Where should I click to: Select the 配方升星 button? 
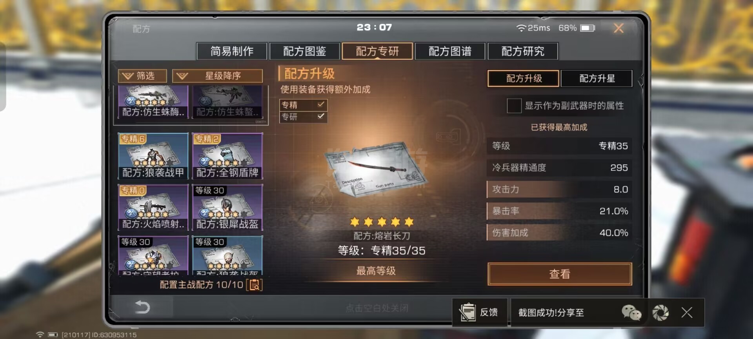[x=597, y=78]
